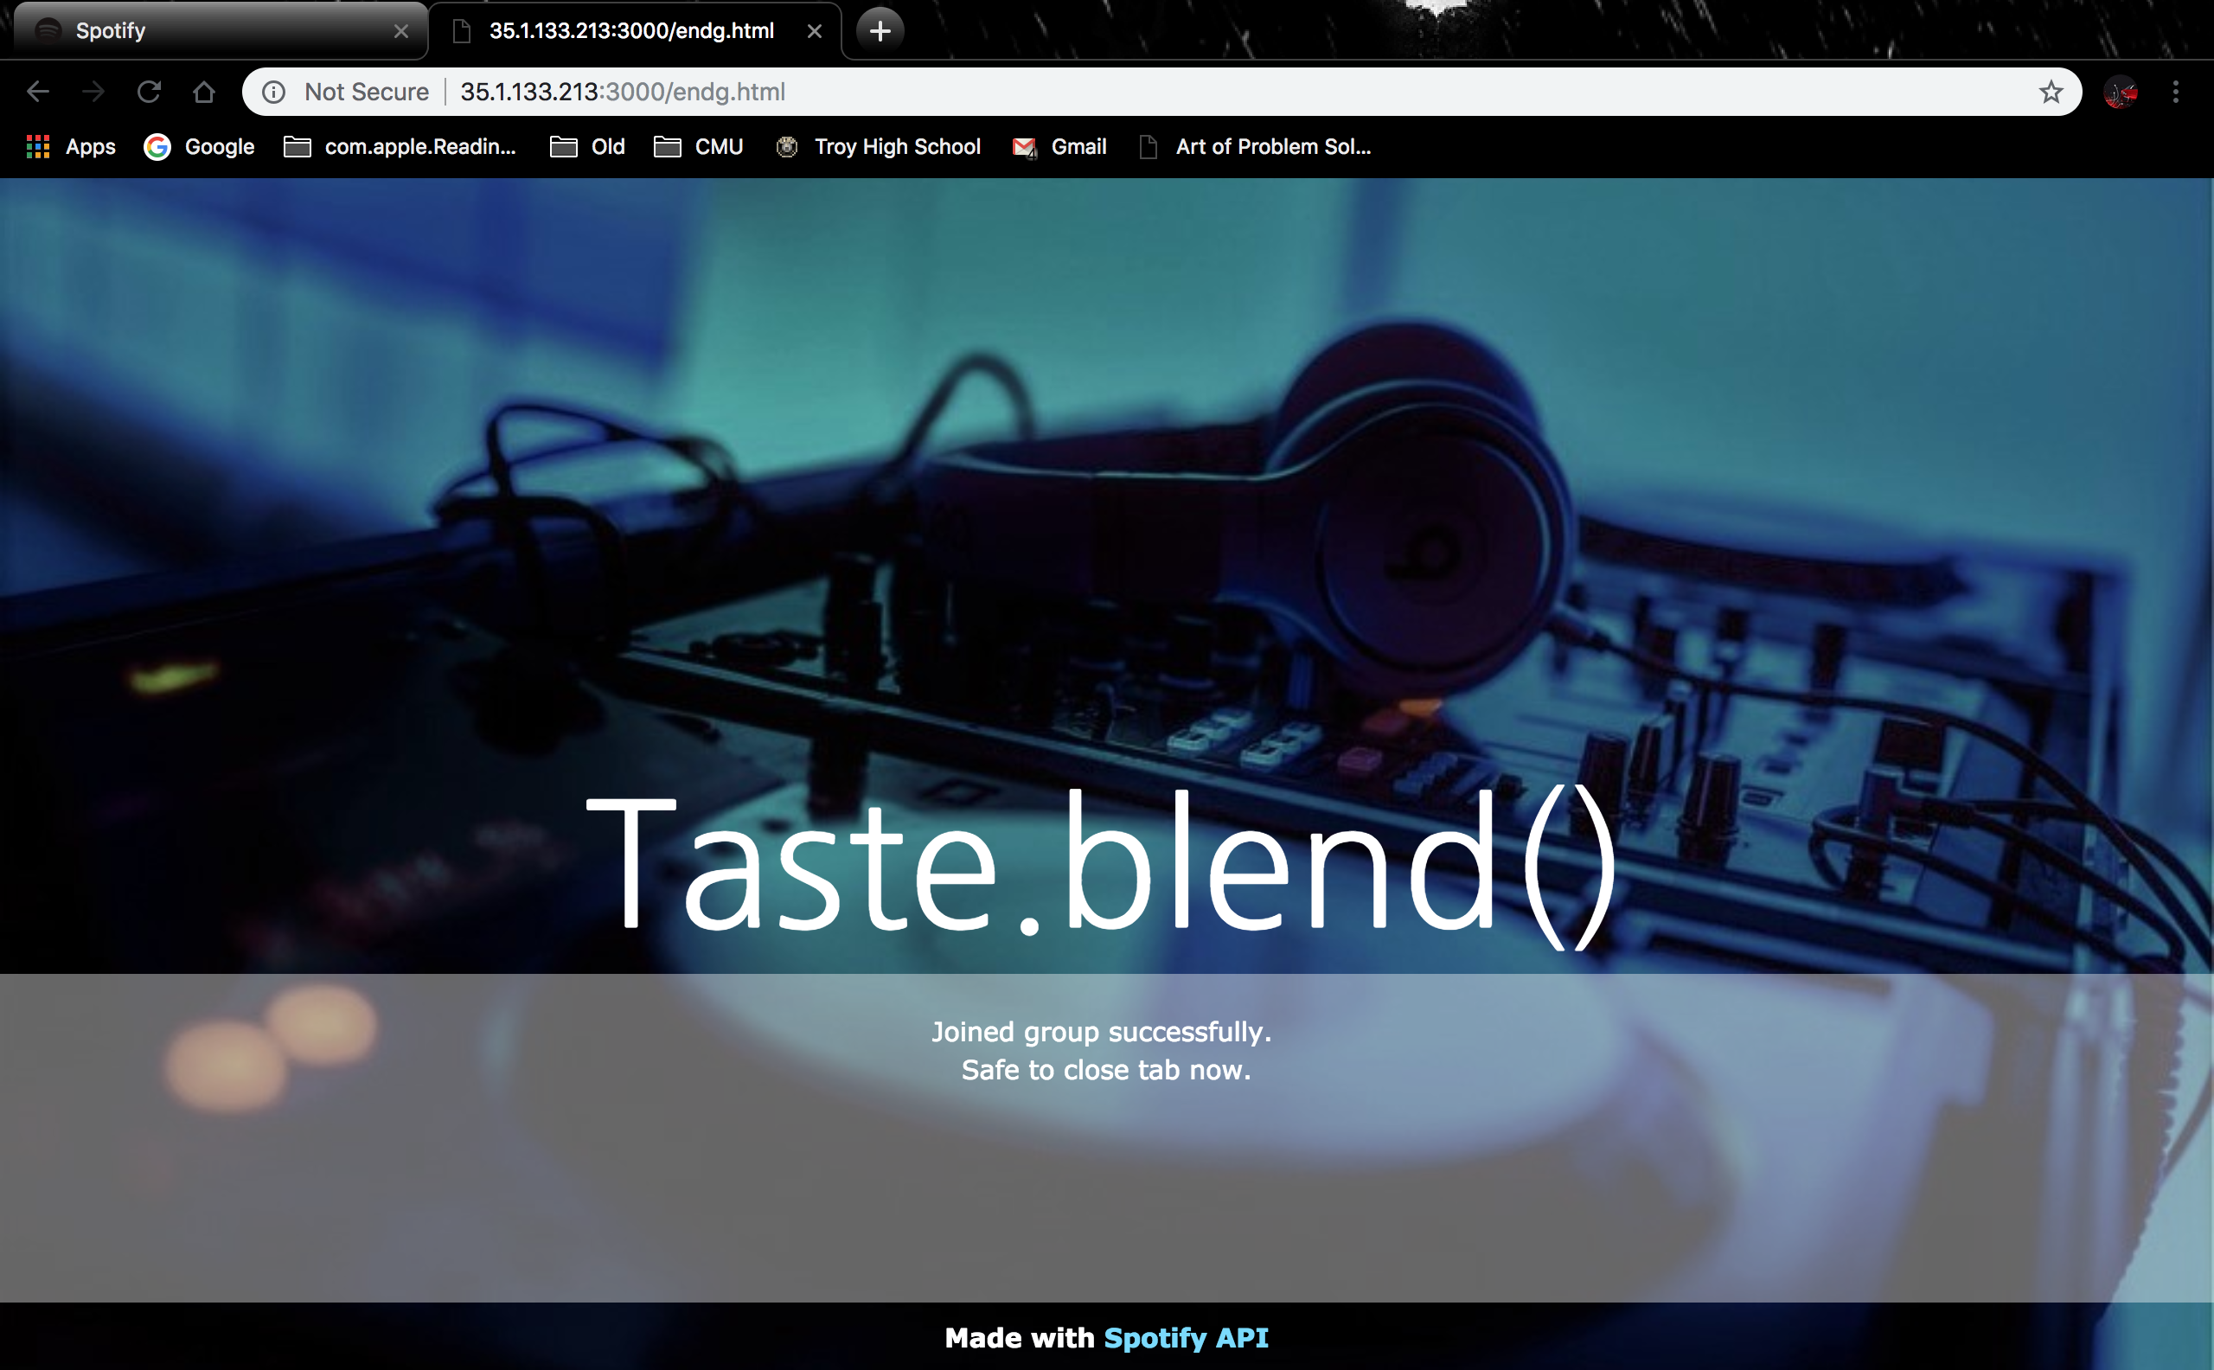The image size is (2214, 1370).
Task: View site info next to Not Secure
Action: [273, 92]
